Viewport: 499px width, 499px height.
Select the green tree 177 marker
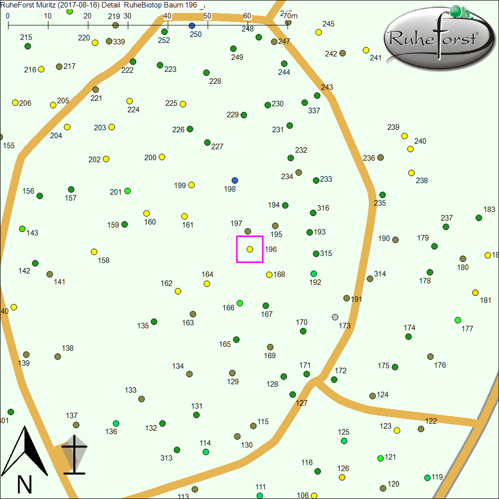point(458,320)
